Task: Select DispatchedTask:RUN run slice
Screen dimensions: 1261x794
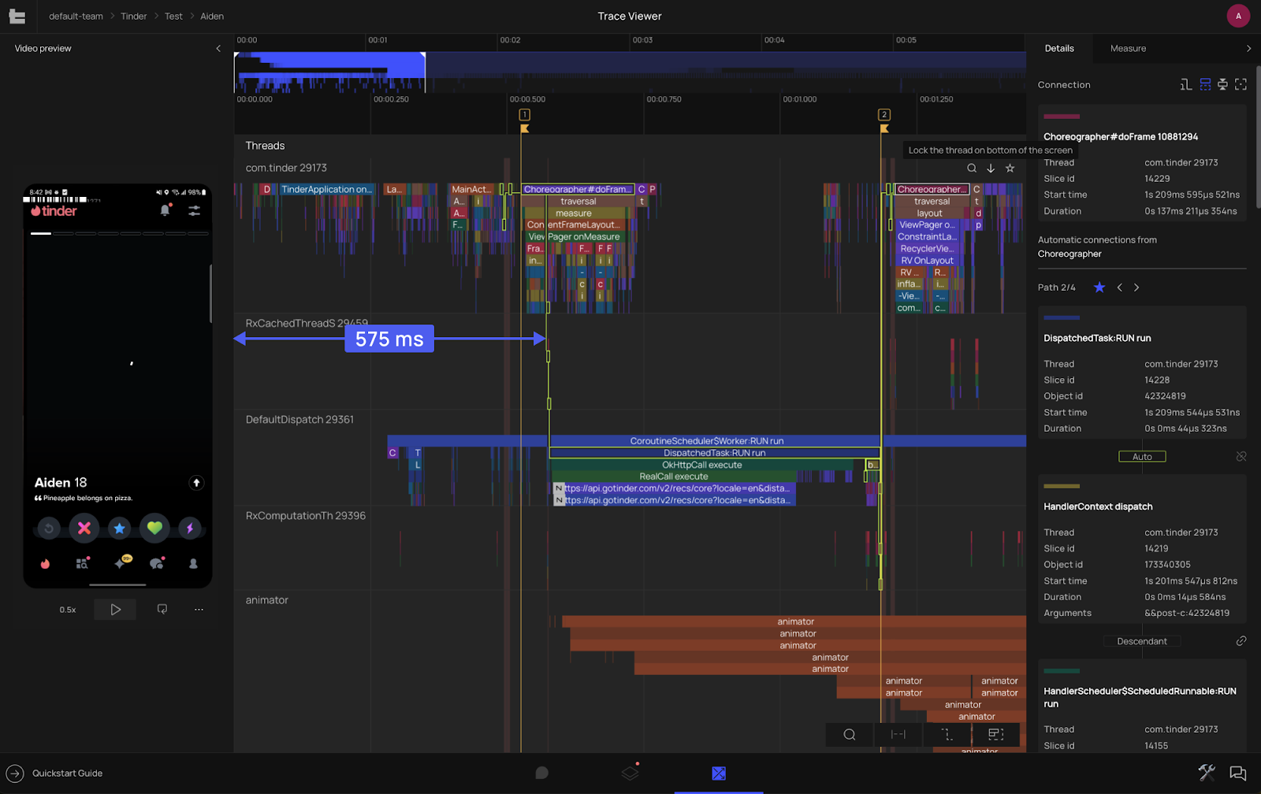Action: coord(714,453)
